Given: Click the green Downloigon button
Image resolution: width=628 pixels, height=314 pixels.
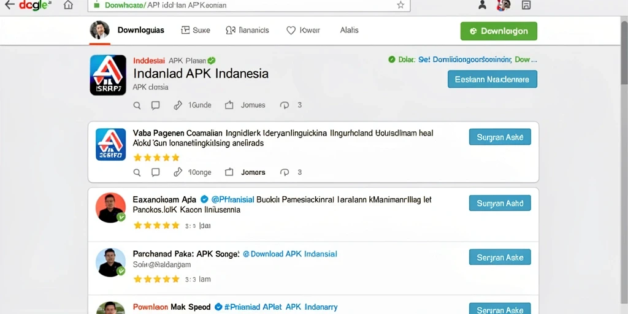Looking at the screenshot, I should tap(499, 31).
